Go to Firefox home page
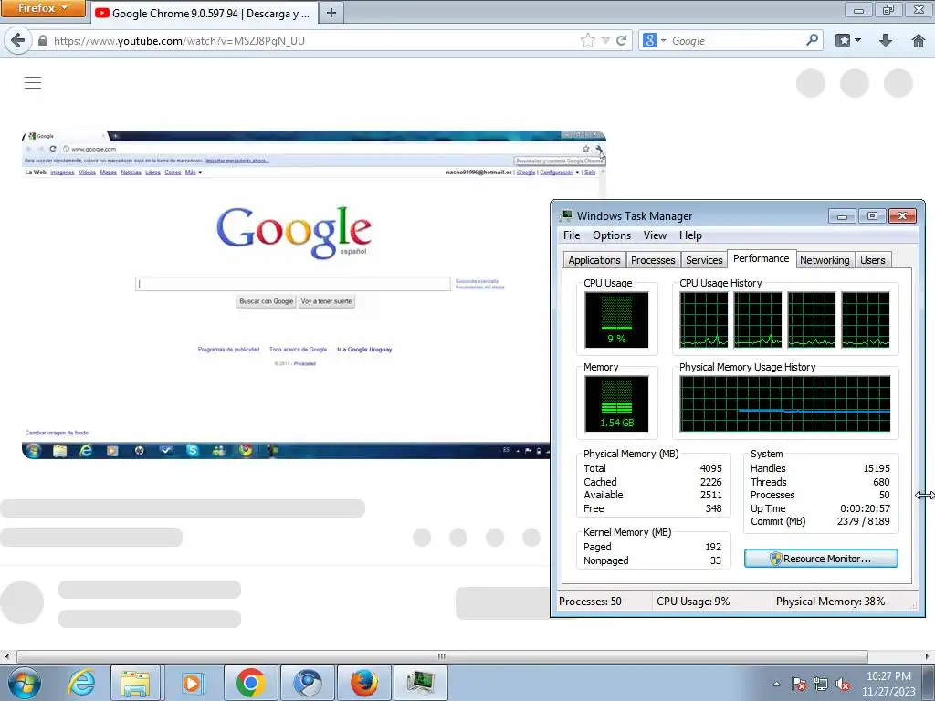Image resolution: width=935 pixels, height=701 pixels. click(x=919, y=40)
